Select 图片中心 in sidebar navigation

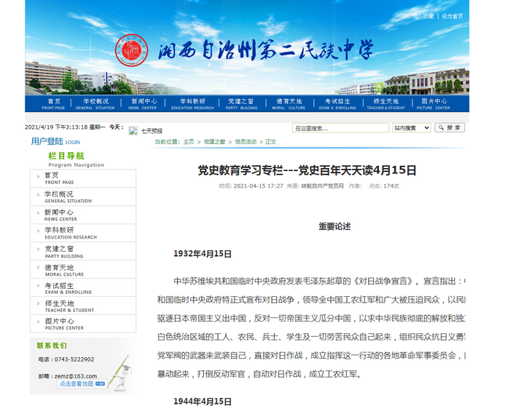pos(83,324)
